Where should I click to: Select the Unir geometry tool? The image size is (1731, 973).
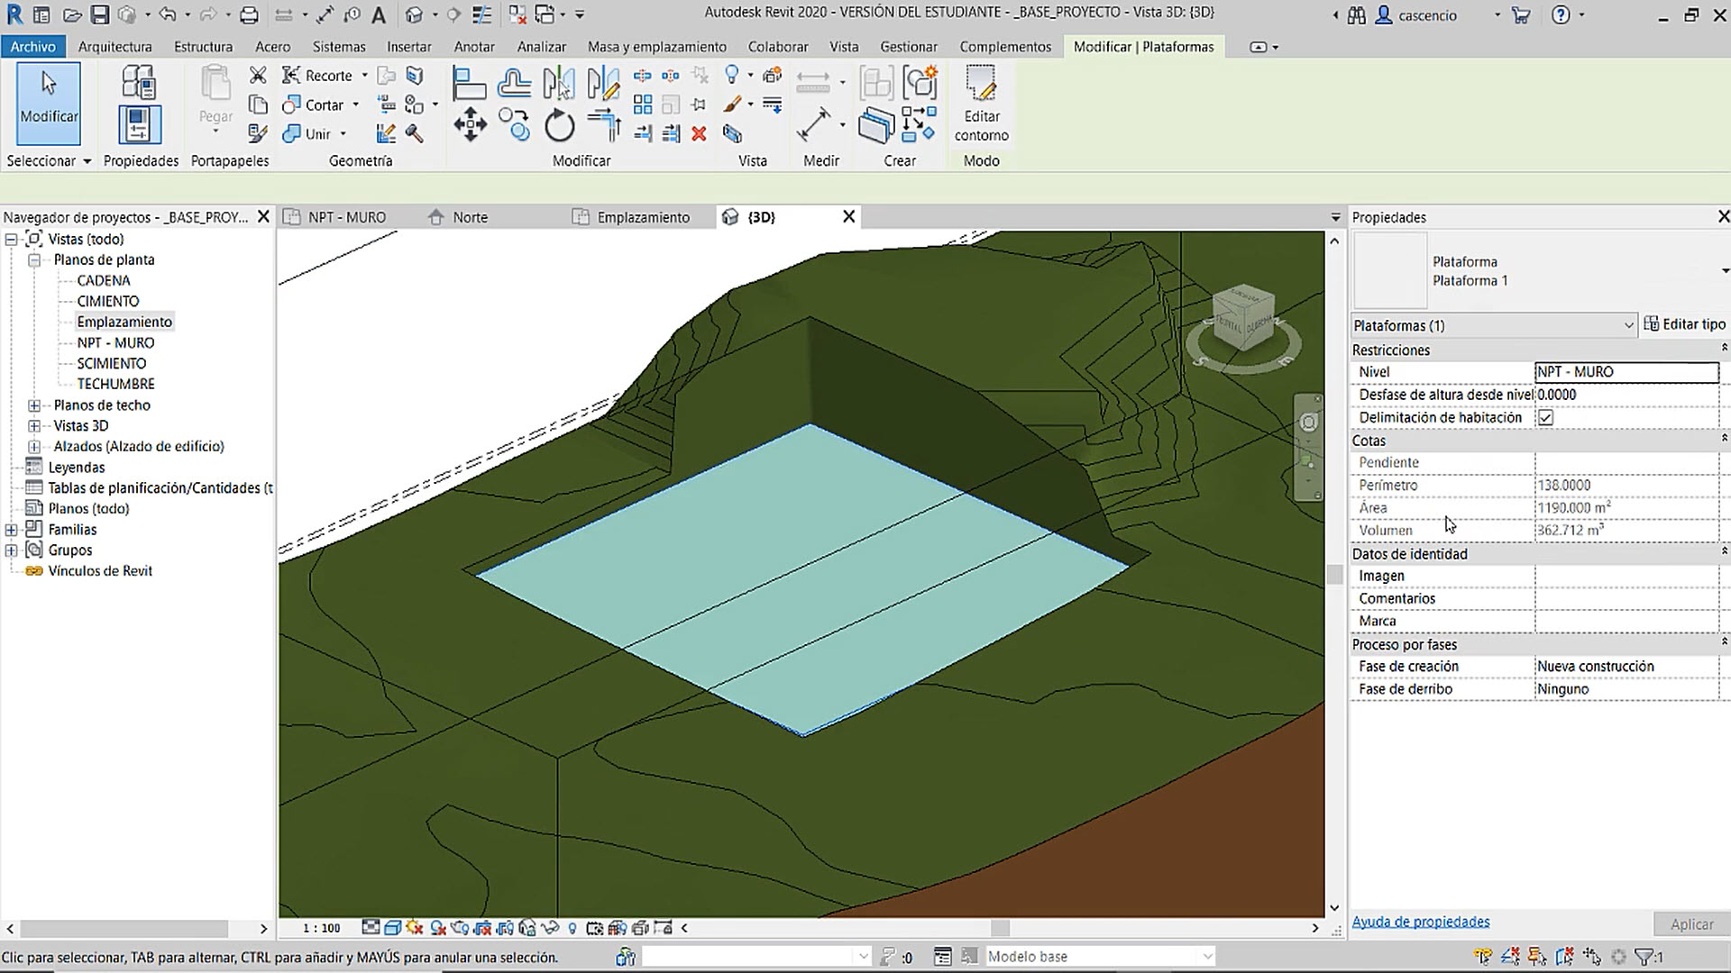click(308, 133)
